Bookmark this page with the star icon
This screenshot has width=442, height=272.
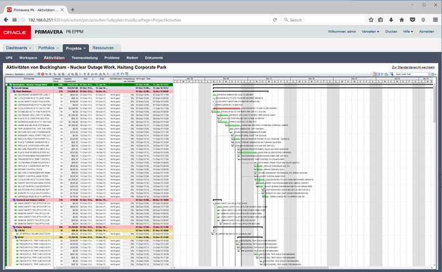[x=371, y=20]
